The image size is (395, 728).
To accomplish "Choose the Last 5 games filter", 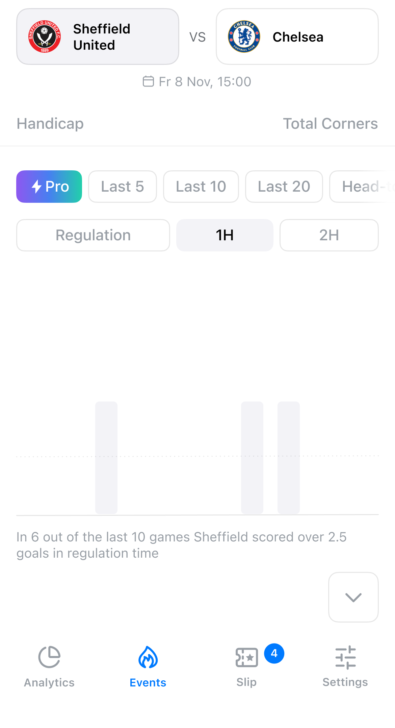I will [123, 187].
